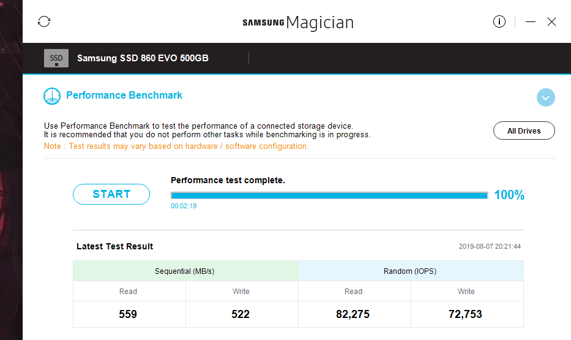
Task: Open the information icon at top right
Action: [499, 22]
